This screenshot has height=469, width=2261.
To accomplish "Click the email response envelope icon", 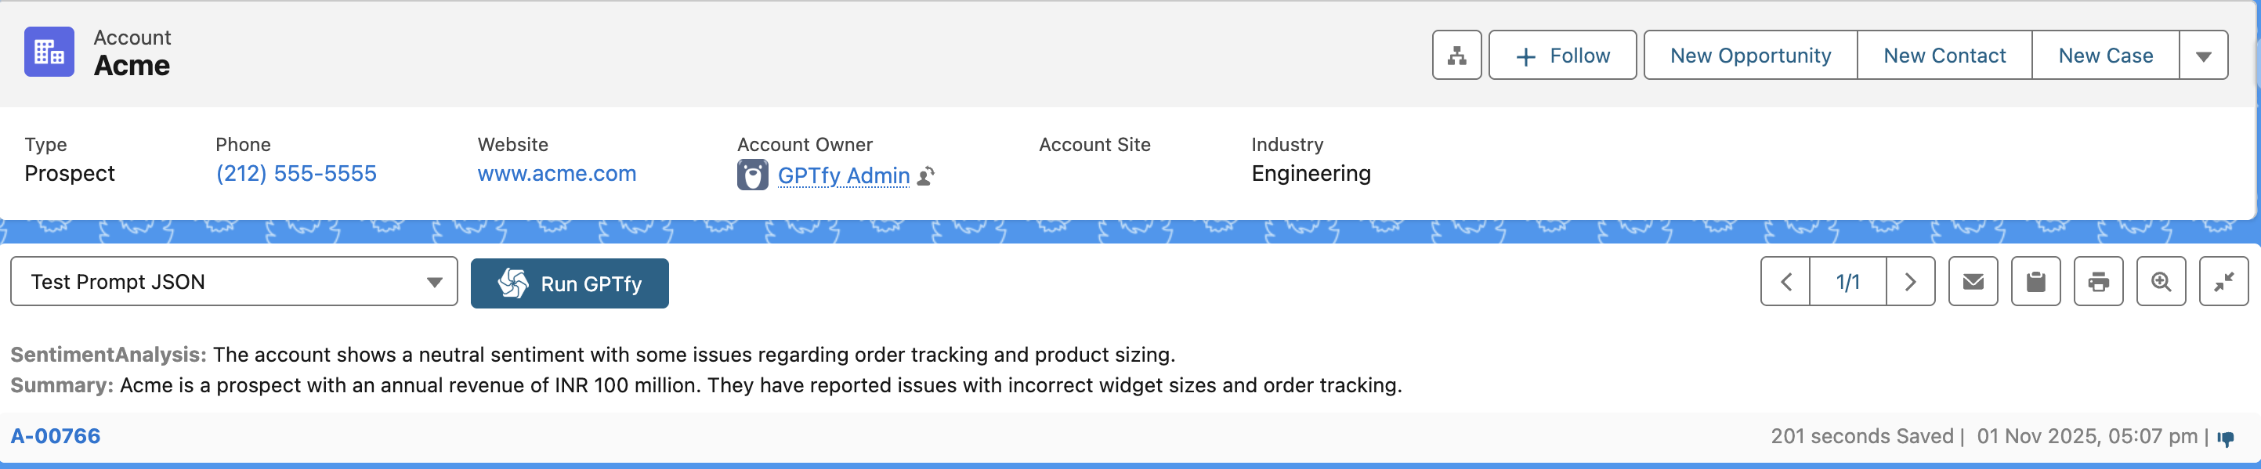I will [1972, 281].
